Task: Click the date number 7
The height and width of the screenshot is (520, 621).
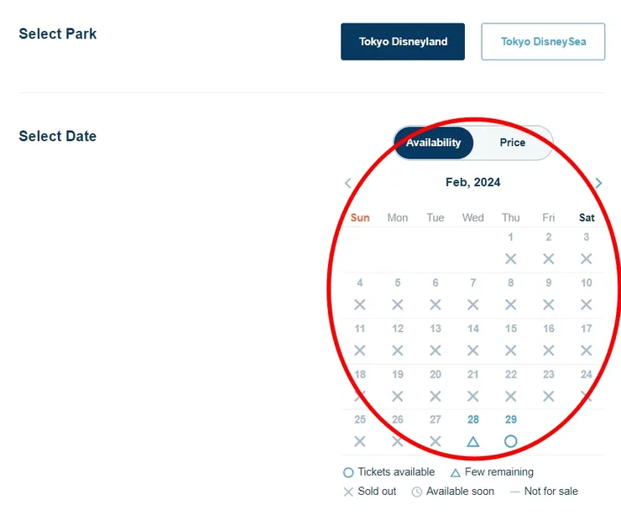Action: (472, 283)
